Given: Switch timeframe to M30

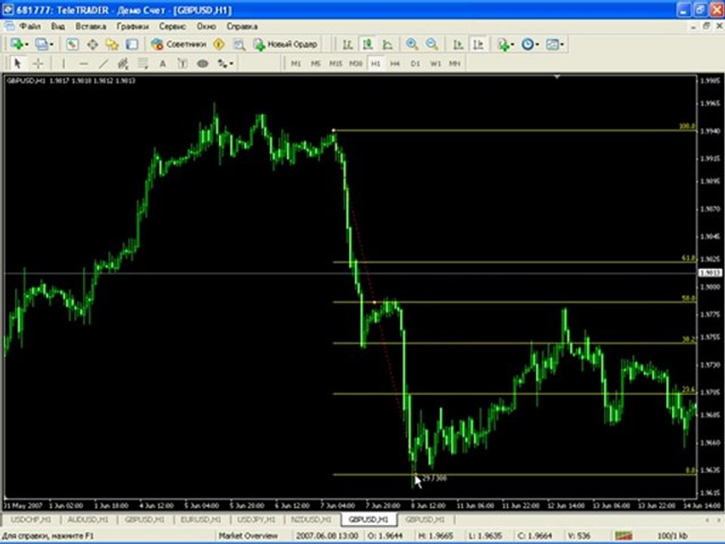Looking at the screenshot, I should pyautogui.click(x=356, y=63).
